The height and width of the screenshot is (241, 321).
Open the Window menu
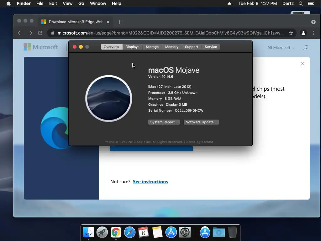coord(98,3)
